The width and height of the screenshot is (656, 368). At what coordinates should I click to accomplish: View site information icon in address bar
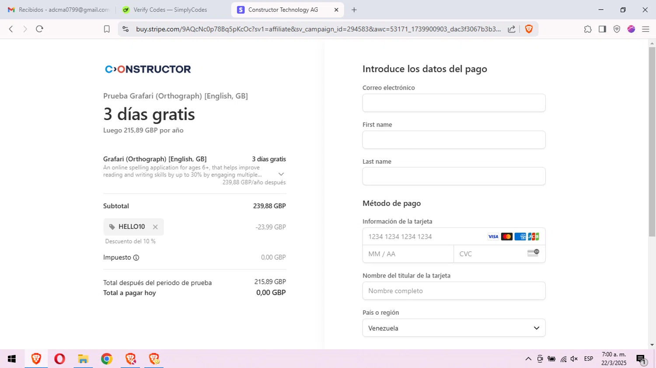click(126, 29)
